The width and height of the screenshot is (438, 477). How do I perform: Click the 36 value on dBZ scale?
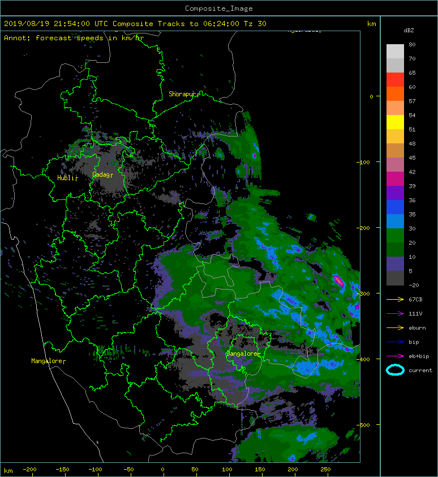coord(412,200)
